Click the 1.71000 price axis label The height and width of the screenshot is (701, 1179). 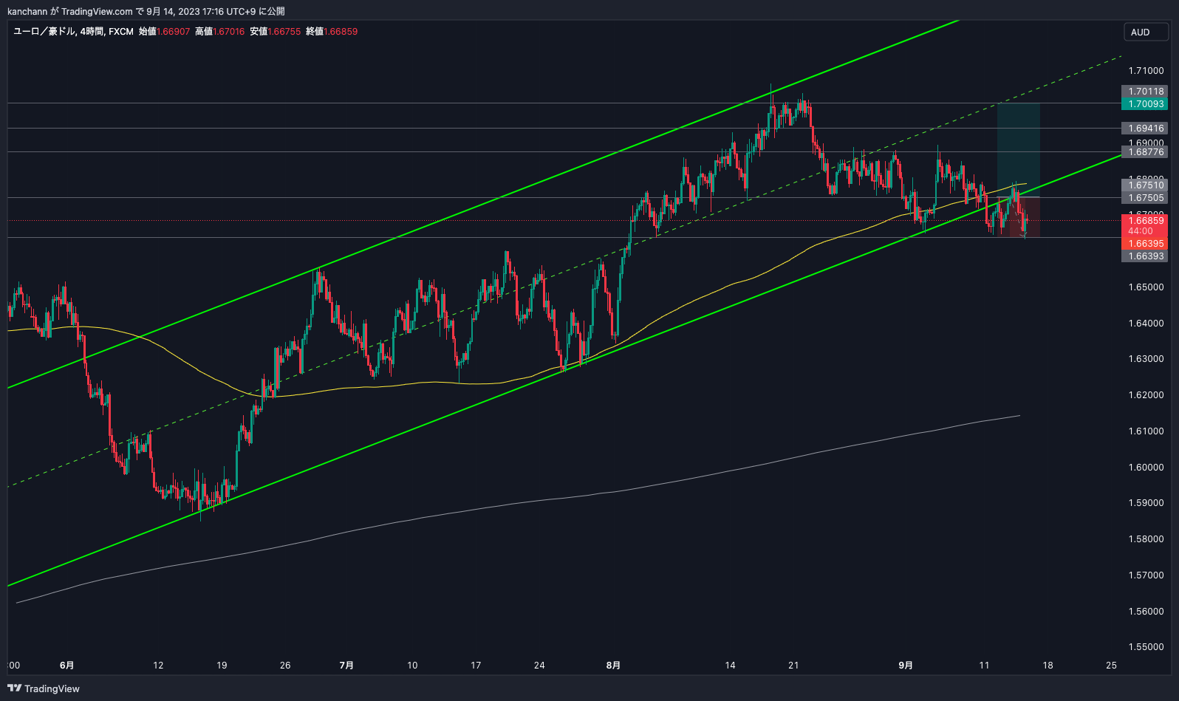pyautogui.click(x=1146, y=71)
